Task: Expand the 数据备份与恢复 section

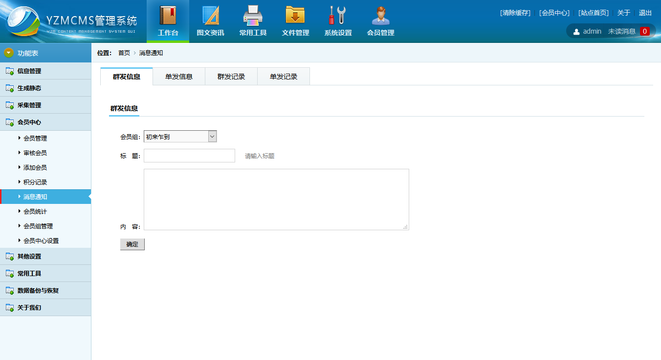Action: tap(38, 291)
